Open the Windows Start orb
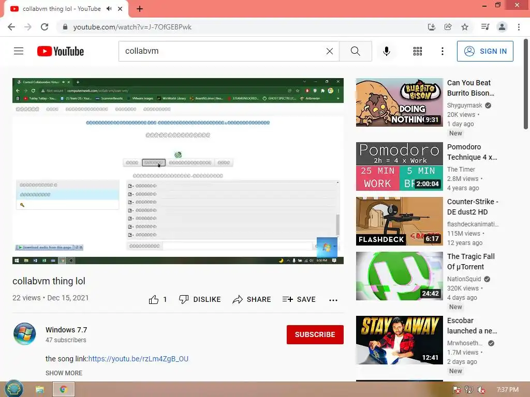 click(13, 389)
